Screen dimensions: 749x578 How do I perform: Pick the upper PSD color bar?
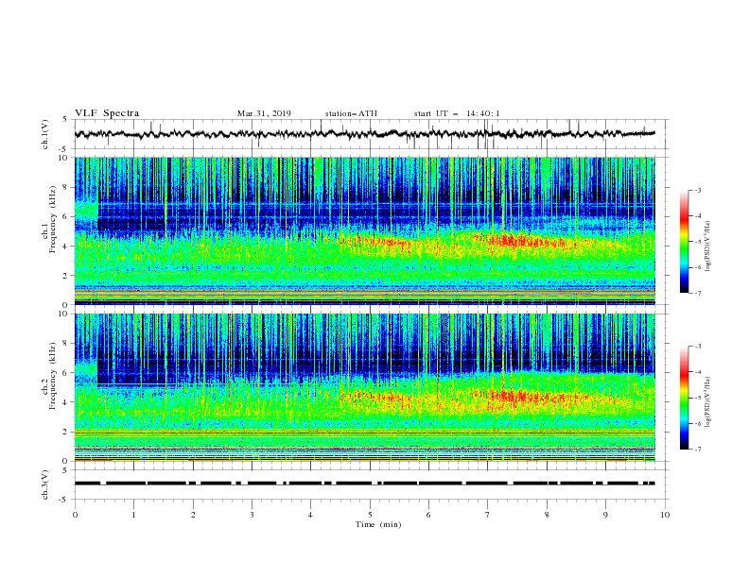pos(685,242)
